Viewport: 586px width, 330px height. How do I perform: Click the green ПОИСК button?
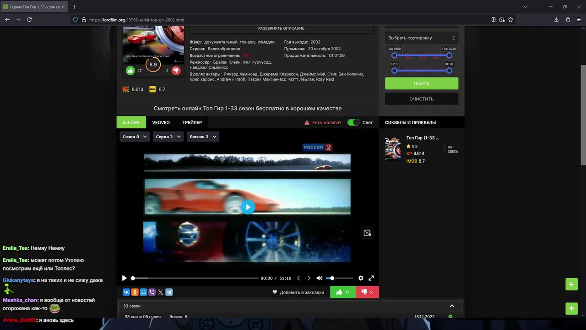pyautogui.click(x=422, y=83)
